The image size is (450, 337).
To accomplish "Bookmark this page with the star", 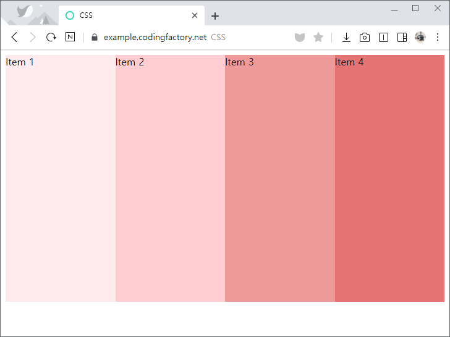I will pos(318,37).
